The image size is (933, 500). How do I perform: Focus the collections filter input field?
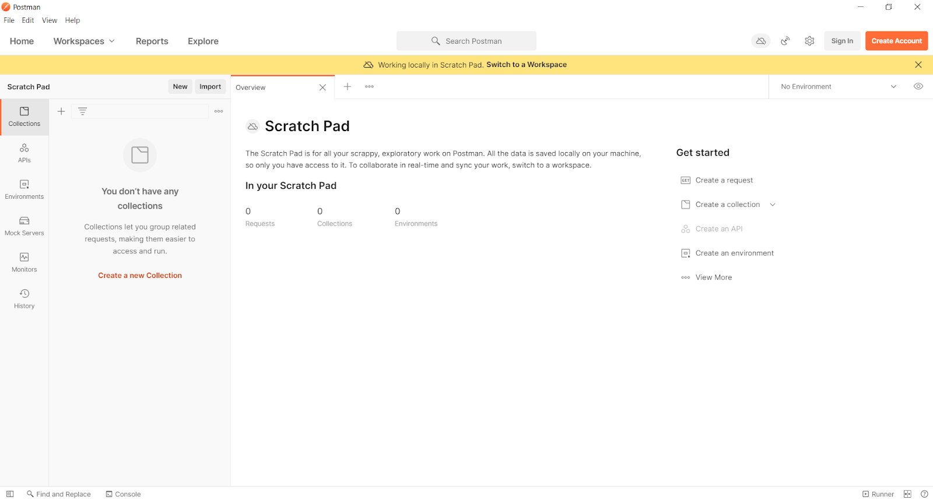click(x=140, y=111)
